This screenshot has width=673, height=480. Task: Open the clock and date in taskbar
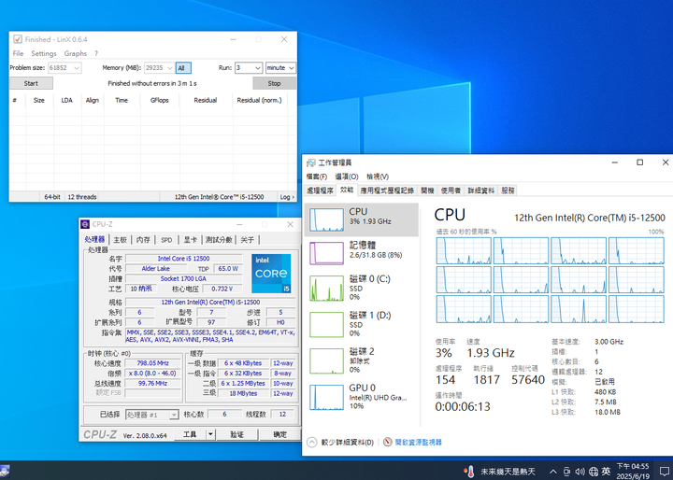coord(633,471)
